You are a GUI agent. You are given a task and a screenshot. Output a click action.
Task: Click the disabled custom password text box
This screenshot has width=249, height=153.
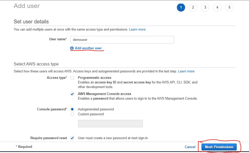point(110,124)
